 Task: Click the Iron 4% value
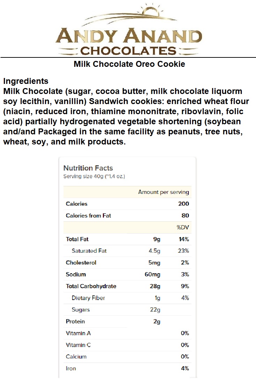pyautogui.click(x=185, y=368)
